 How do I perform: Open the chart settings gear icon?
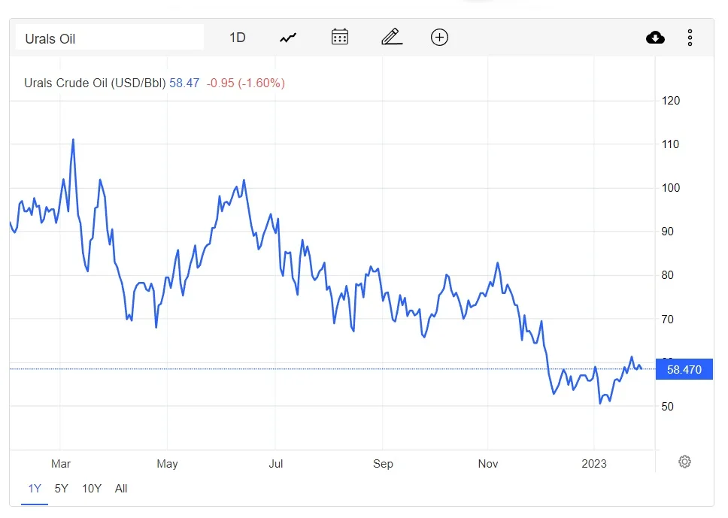click(x=684, y=462)
